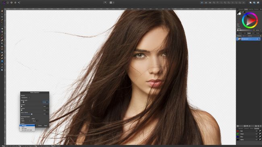262x147 pixels.
Task: Click the Ramp slider handle
Action: click(x=32, y=114)
